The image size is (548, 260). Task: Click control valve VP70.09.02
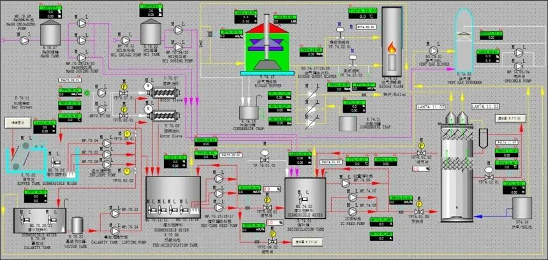(272, 238)
